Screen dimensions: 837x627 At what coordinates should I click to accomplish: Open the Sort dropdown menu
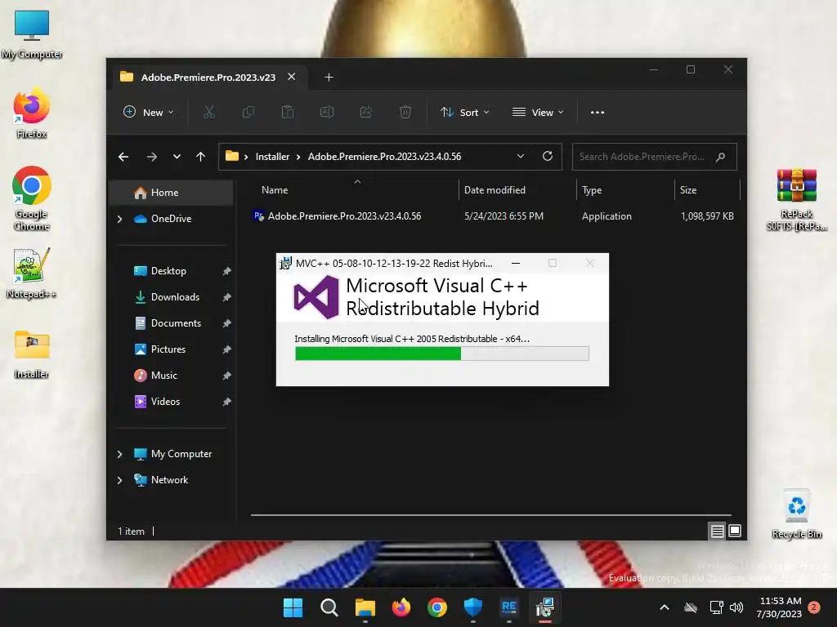coord(464,113)
